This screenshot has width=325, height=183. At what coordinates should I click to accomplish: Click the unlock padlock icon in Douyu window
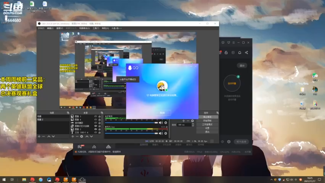(226, 53)
